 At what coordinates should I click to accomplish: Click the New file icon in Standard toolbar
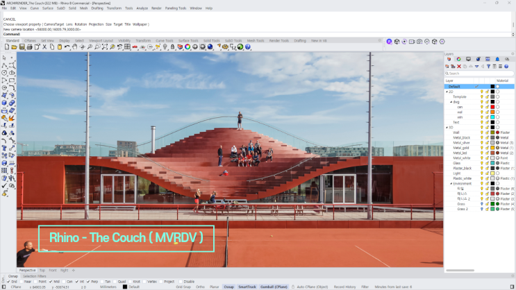coord(7,47)
